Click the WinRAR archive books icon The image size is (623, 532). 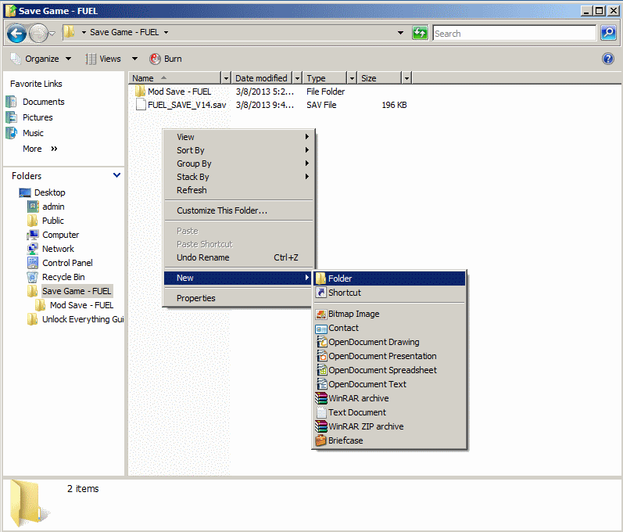pos(321,398)
